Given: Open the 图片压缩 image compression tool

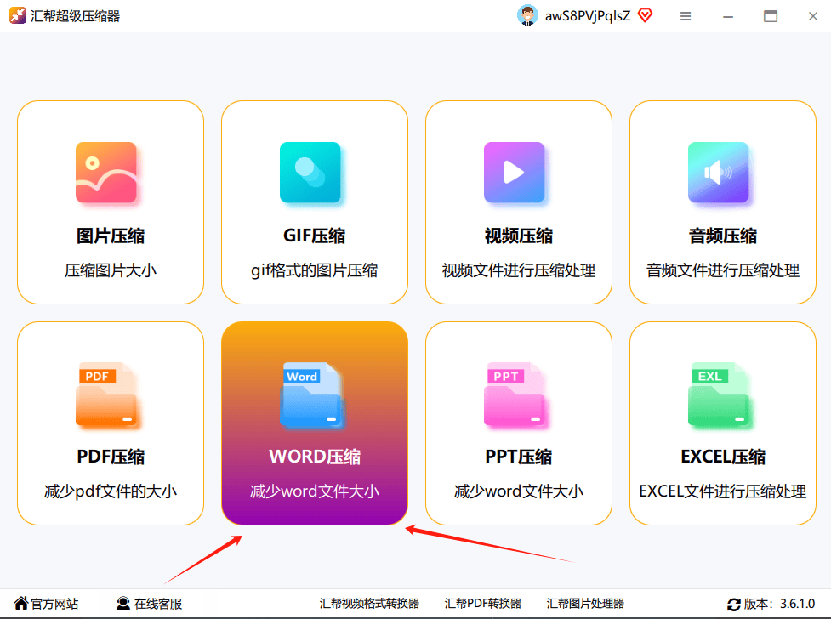Looking at the screenshot, I should [x=110, y=202].
